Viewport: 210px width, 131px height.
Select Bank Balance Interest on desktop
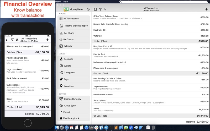(151, 95)
